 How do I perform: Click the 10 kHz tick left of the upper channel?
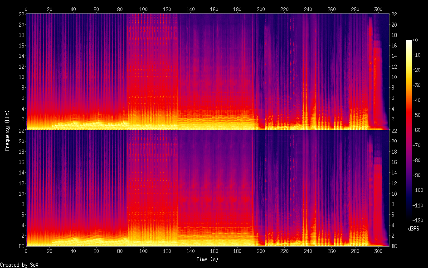pyautogui.click(x=21, y=77)
